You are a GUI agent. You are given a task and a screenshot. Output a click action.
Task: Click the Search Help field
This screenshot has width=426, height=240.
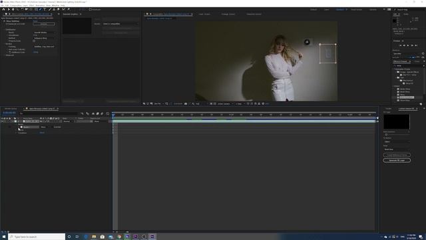tap(409, 9)
